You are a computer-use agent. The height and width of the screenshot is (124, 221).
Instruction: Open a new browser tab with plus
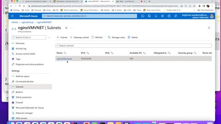[150, 1]
